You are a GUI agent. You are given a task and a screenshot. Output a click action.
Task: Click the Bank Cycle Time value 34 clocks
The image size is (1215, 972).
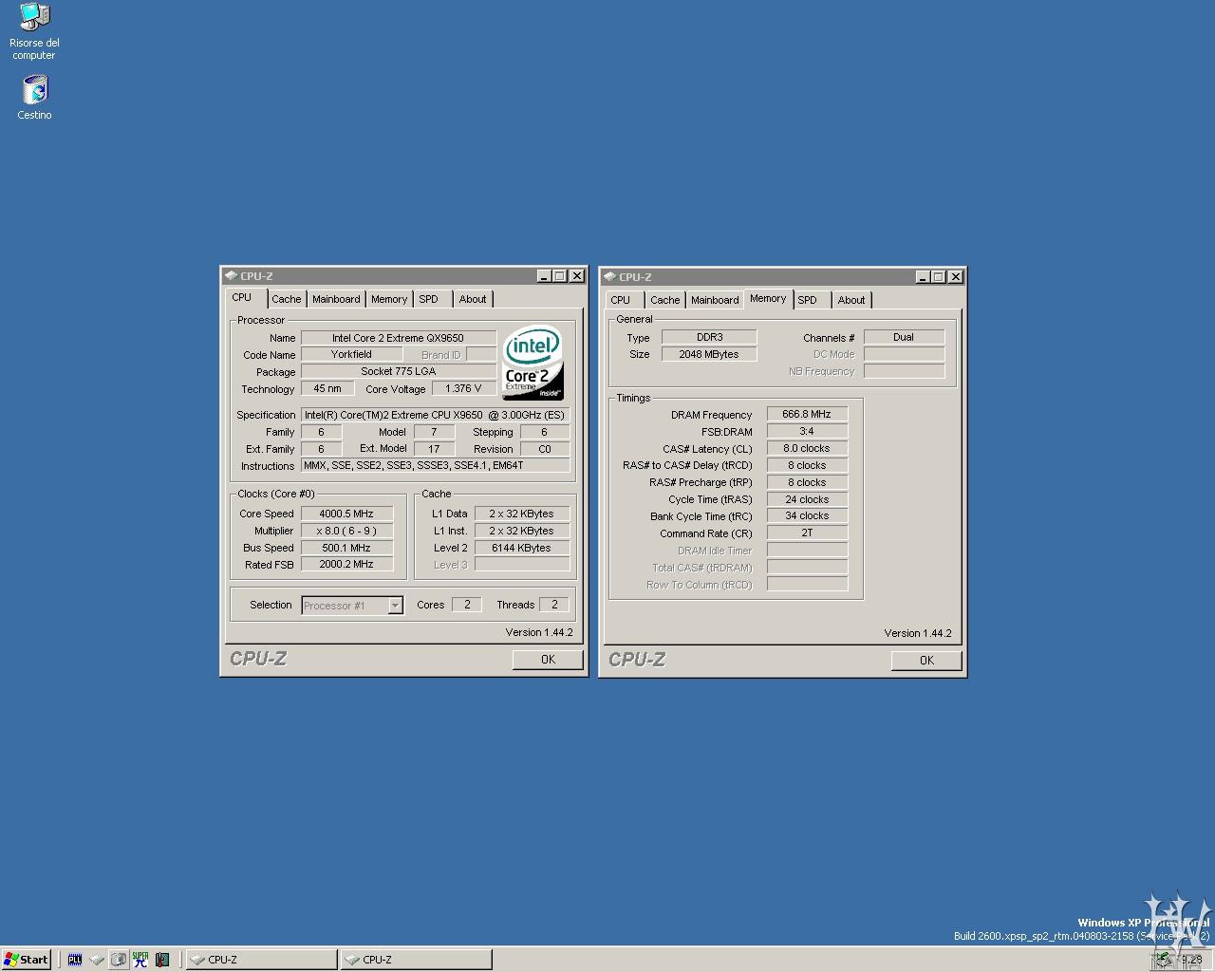point(807,515)
